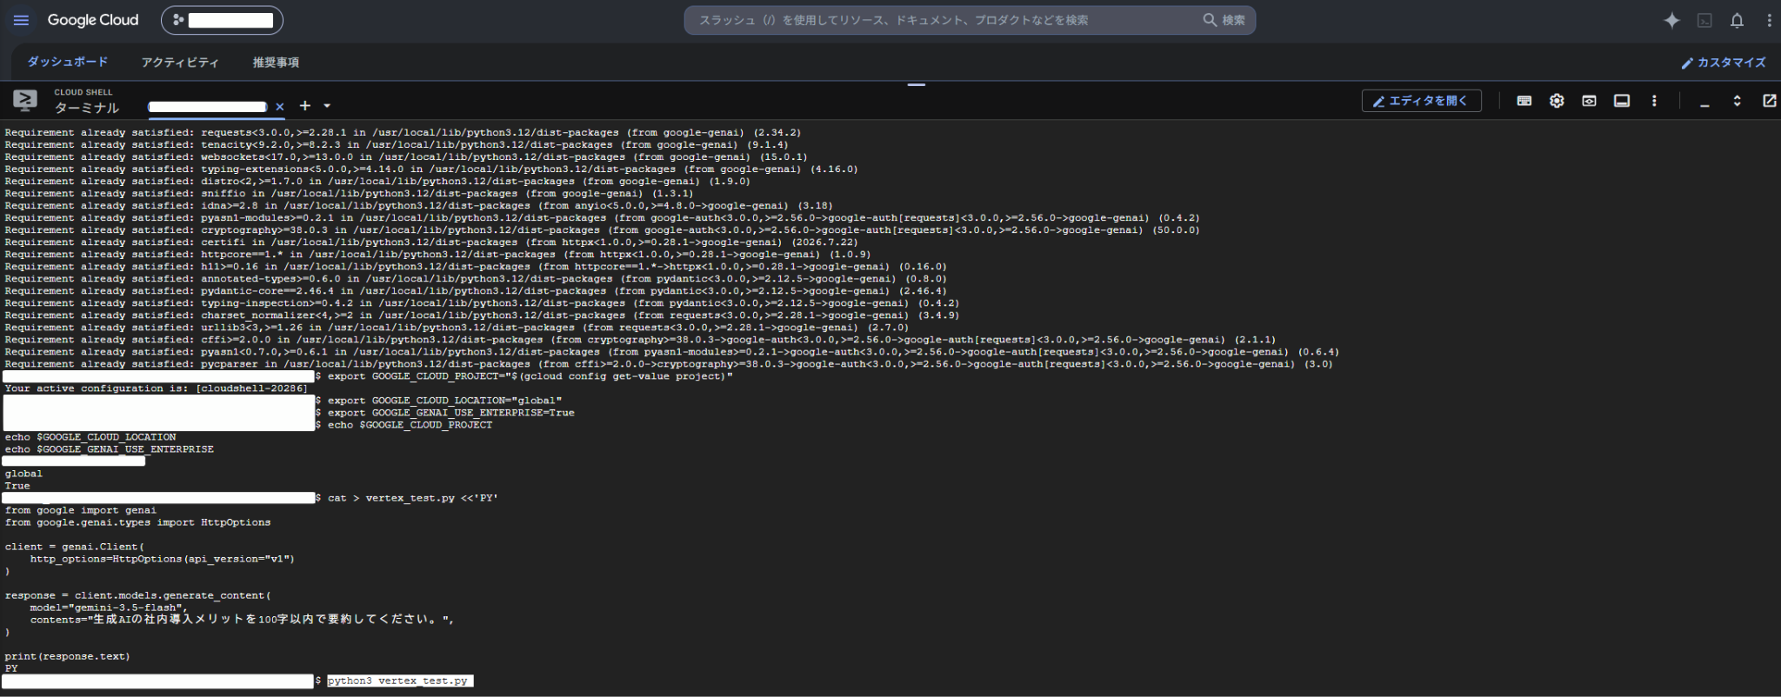This screenshot has height=697, width=1781.
Task: Click the エディタを開く button
Action: click(x=1421, y=101)
